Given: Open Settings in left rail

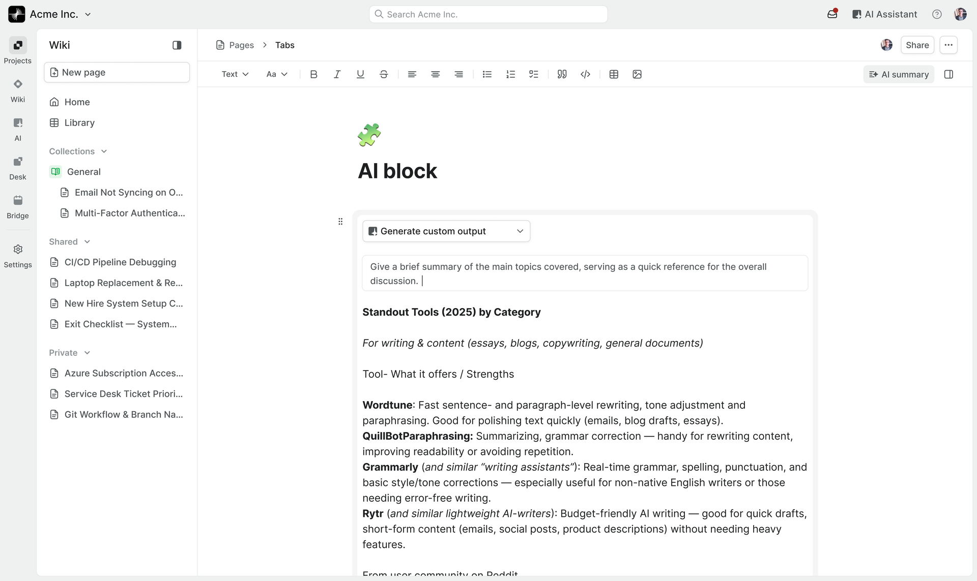Looking at the screenshot, I should tap(18, 256).
